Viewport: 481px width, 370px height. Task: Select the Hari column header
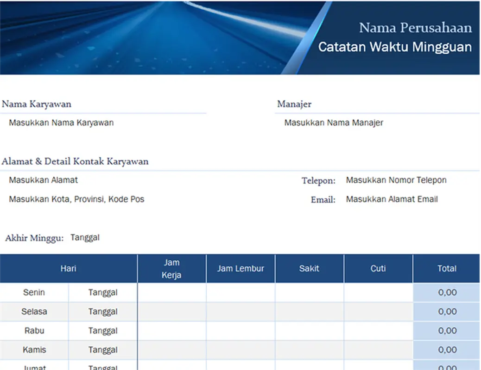click(69, 268)
